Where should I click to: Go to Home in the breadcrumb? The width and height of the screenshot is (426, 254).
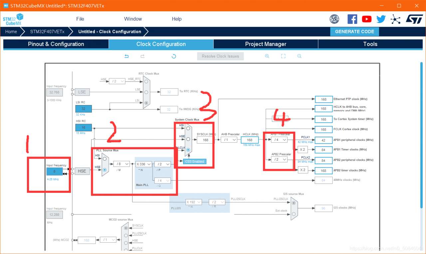click(x=11, y=32)
